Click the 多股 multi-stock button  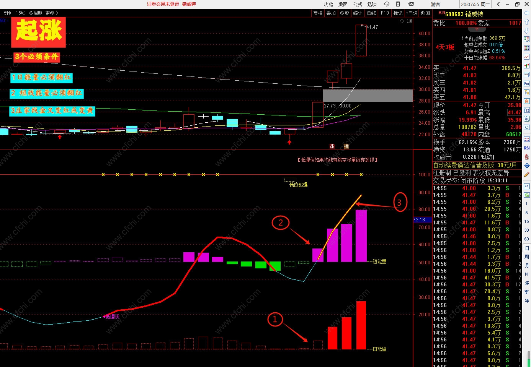pyautogui.click(x=344, y=13)
